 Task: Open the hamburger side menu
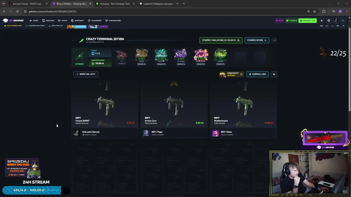click(x=343, y=21)
